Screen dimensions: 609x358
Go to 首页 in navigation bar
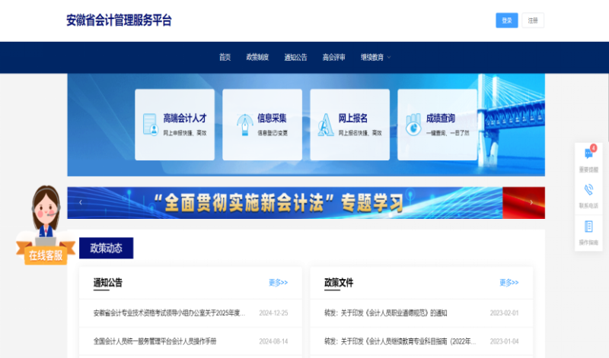click(225, 57)
